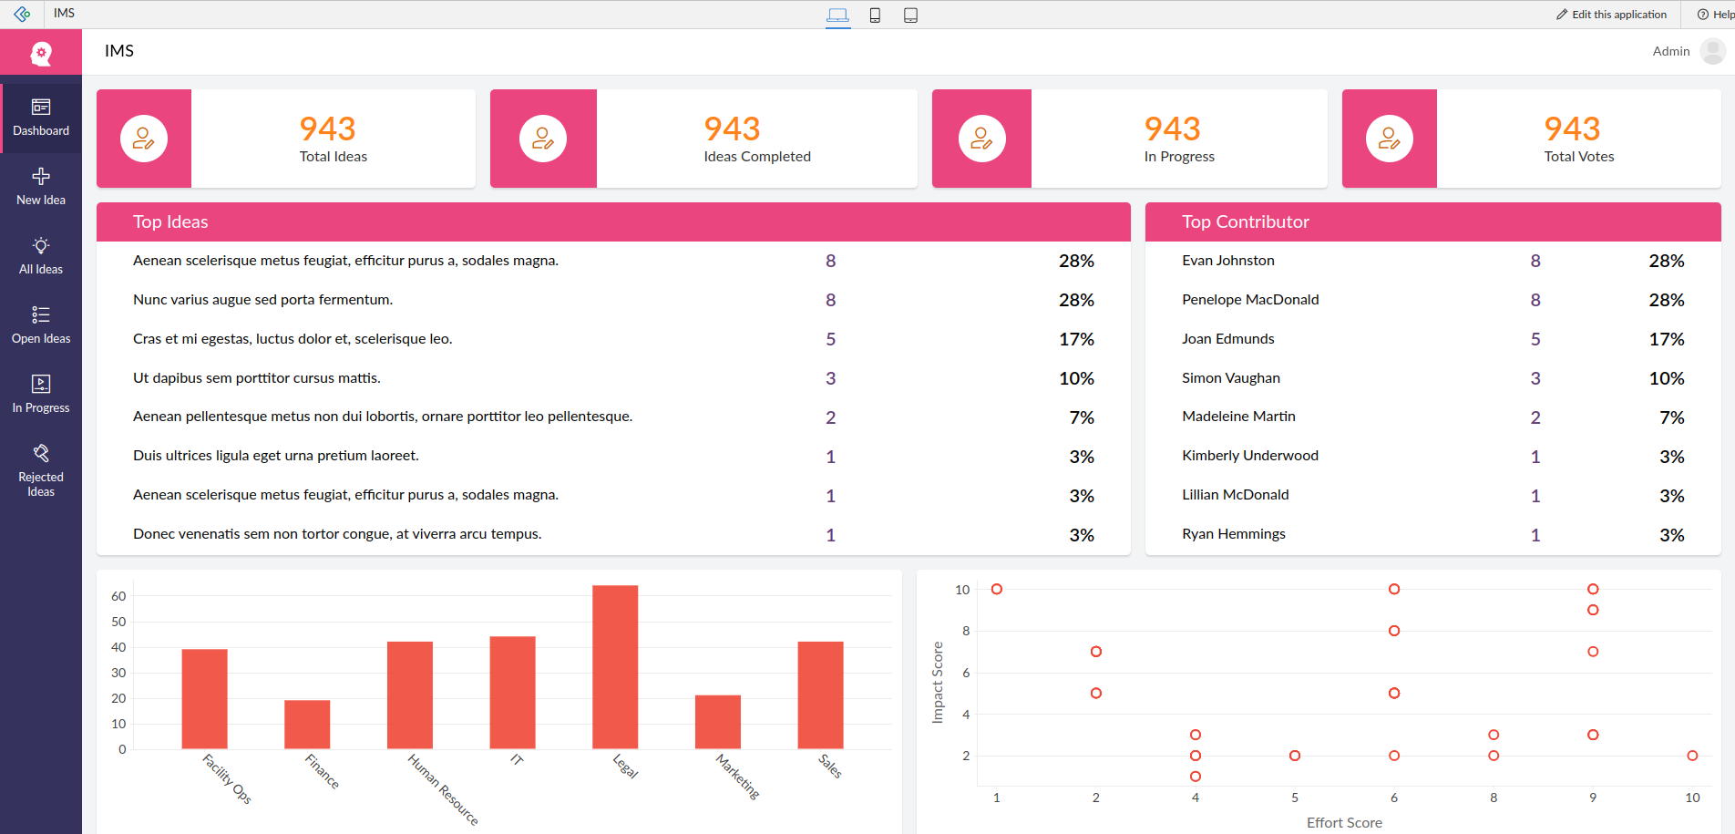
Task: Switch to mobile phone preview mode
Action: point(874,15)
